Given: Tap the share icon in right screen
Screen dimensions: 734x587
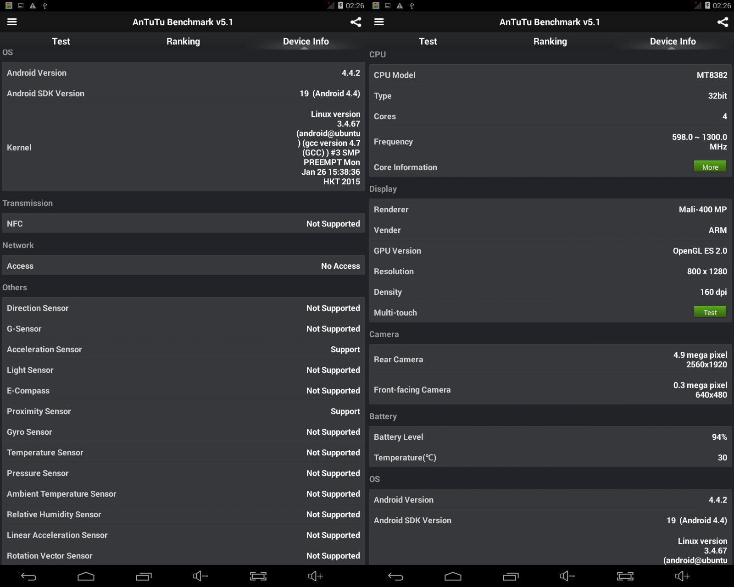Looking at the screenshot, I should [723, 22].
